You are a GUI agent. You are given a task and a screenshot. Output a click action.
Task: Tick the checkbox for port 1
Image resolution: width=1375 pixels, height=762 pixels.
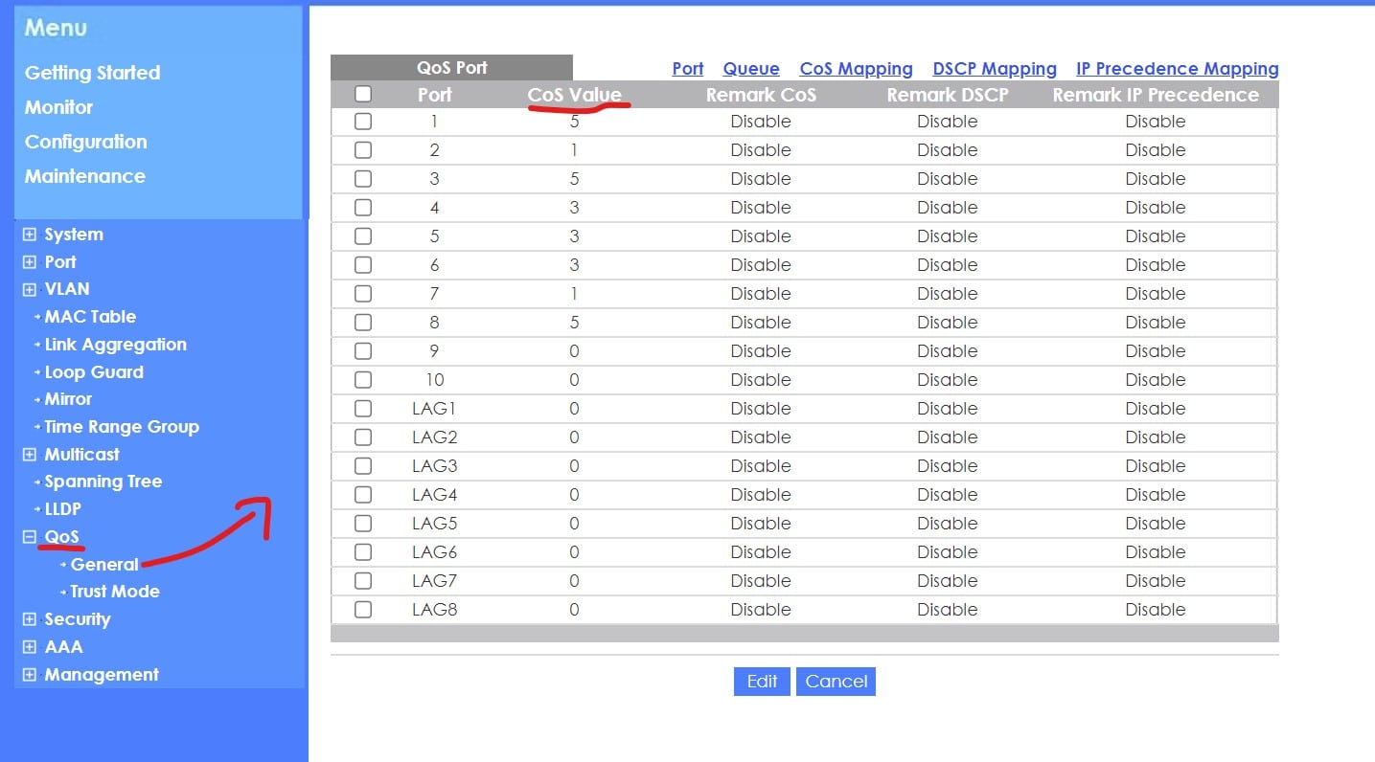[363, 122]
